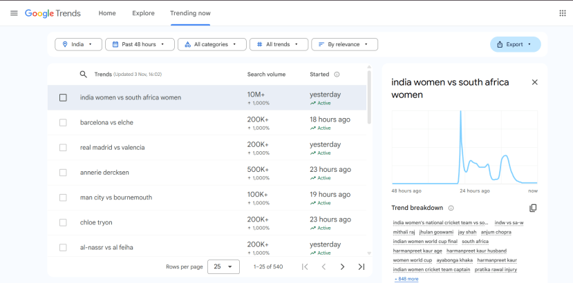Viewport: 573px width, 283px height.
Task: Open the hamburger main menu
Action: [14, 13]
